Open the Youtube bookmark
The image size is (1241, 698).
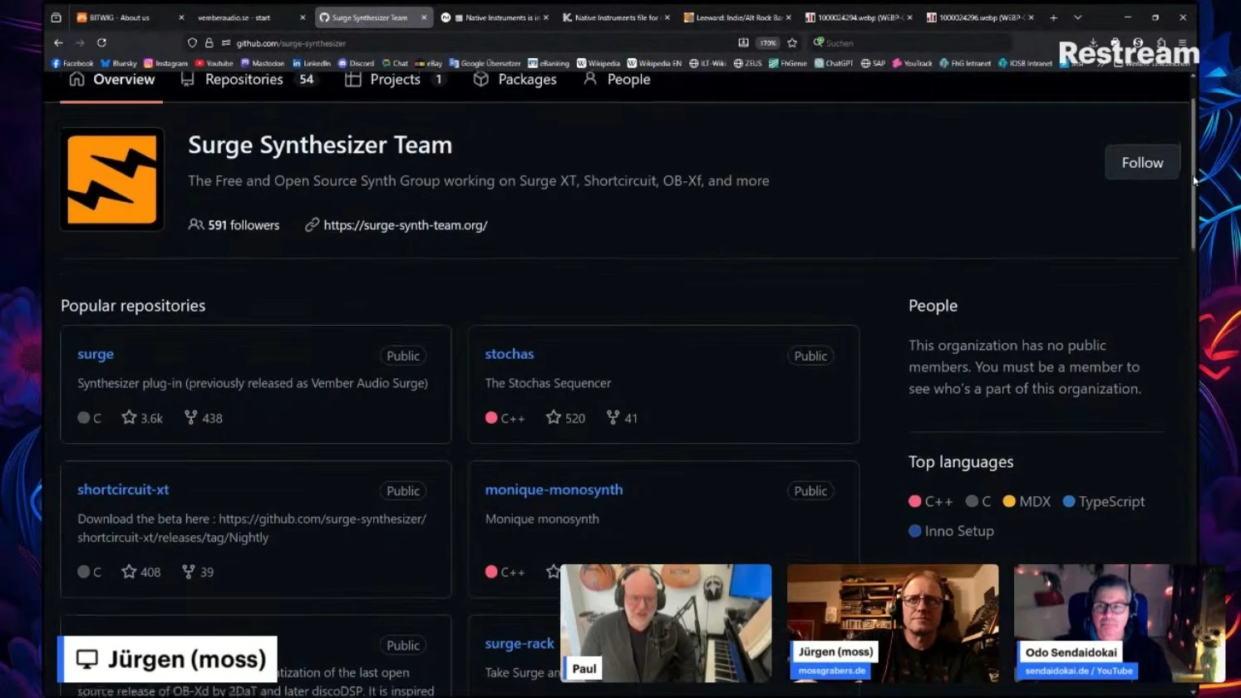coord(214,63)
